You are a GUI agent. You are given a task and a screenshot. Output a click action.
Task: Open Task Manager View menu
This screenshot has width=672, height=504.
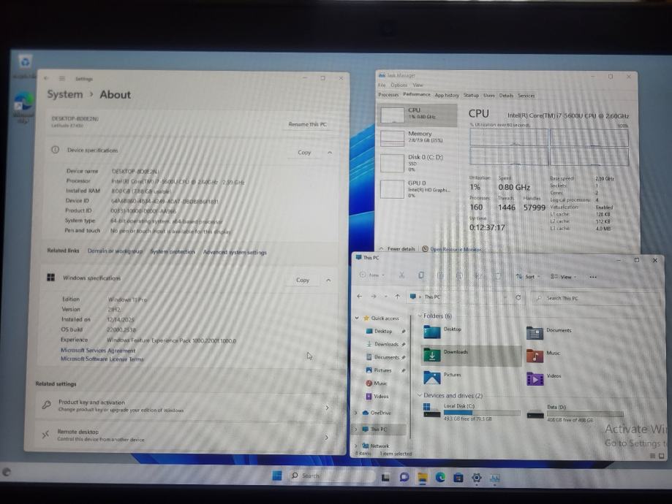(418, 85)
